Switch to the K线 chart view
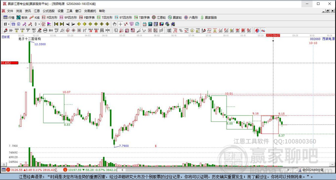The image size is (336, 180). 35,18
